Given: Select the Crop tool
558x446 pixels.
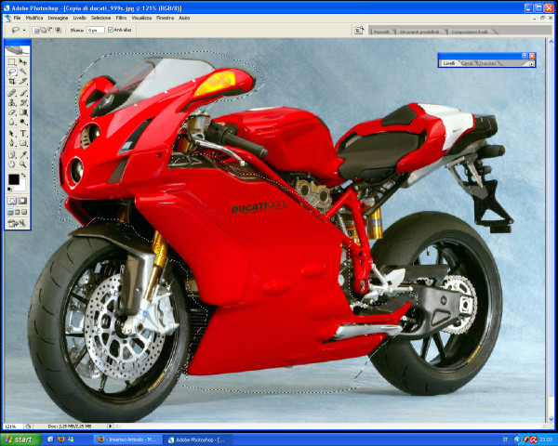Looking at the screenshot, I should pyautogui.click(x=12, y=82).
